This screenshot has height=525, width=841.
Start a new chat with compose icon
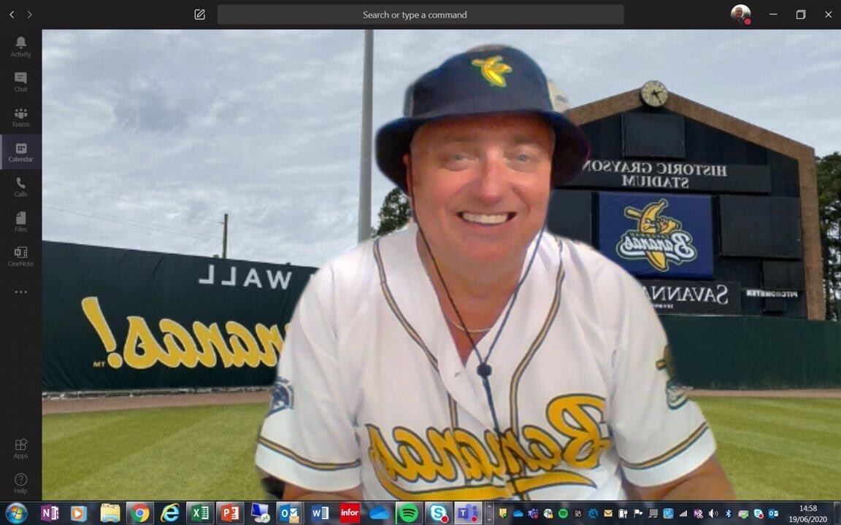click(x=199, y=15)
